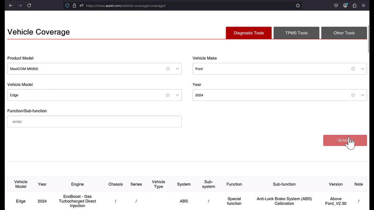The image size is (374, 210).
Task: Click the site security padlock icon
Action: 74,6
